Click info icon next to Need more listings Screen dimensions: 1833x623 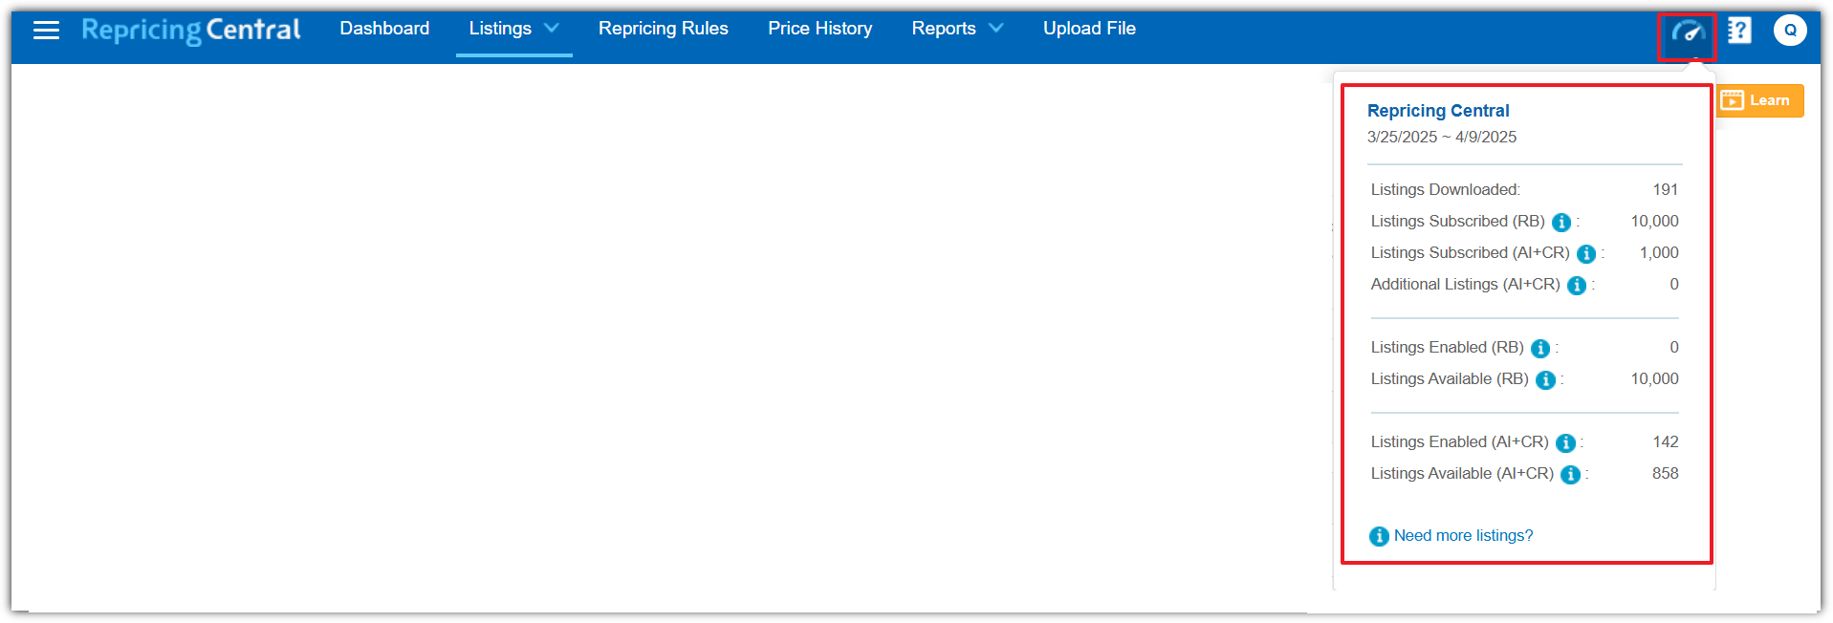1379,536
